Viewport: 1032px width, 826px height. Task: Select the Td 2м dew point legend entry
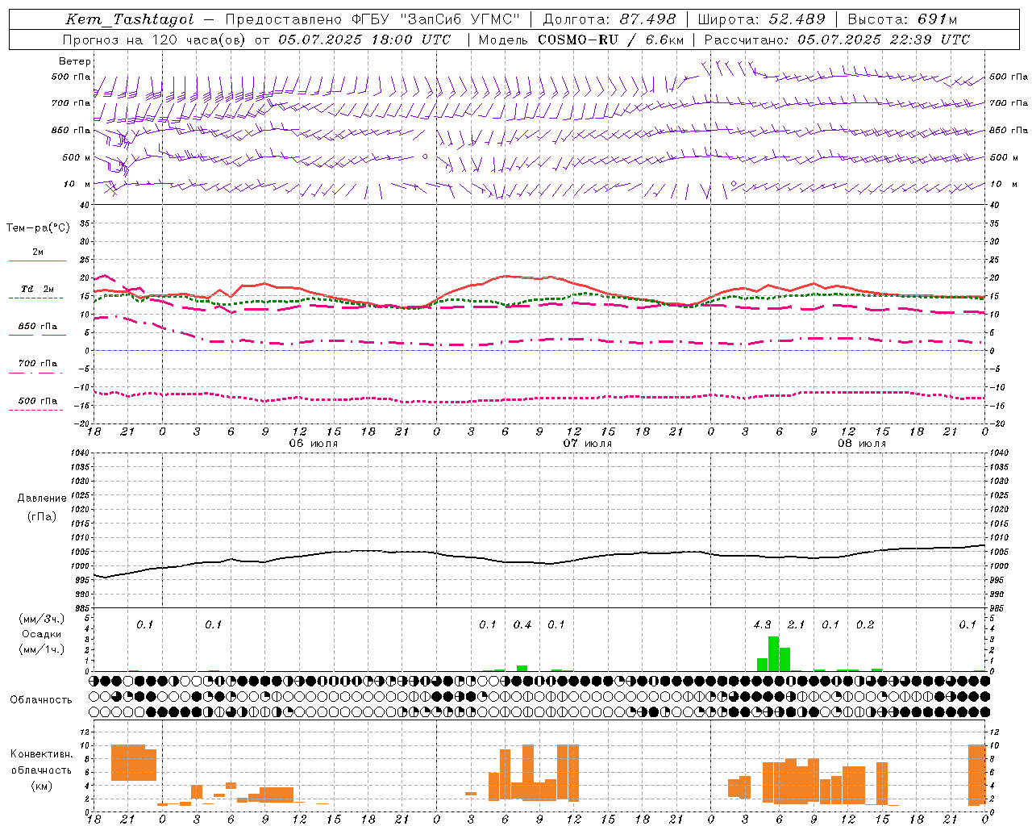point(38,289)
